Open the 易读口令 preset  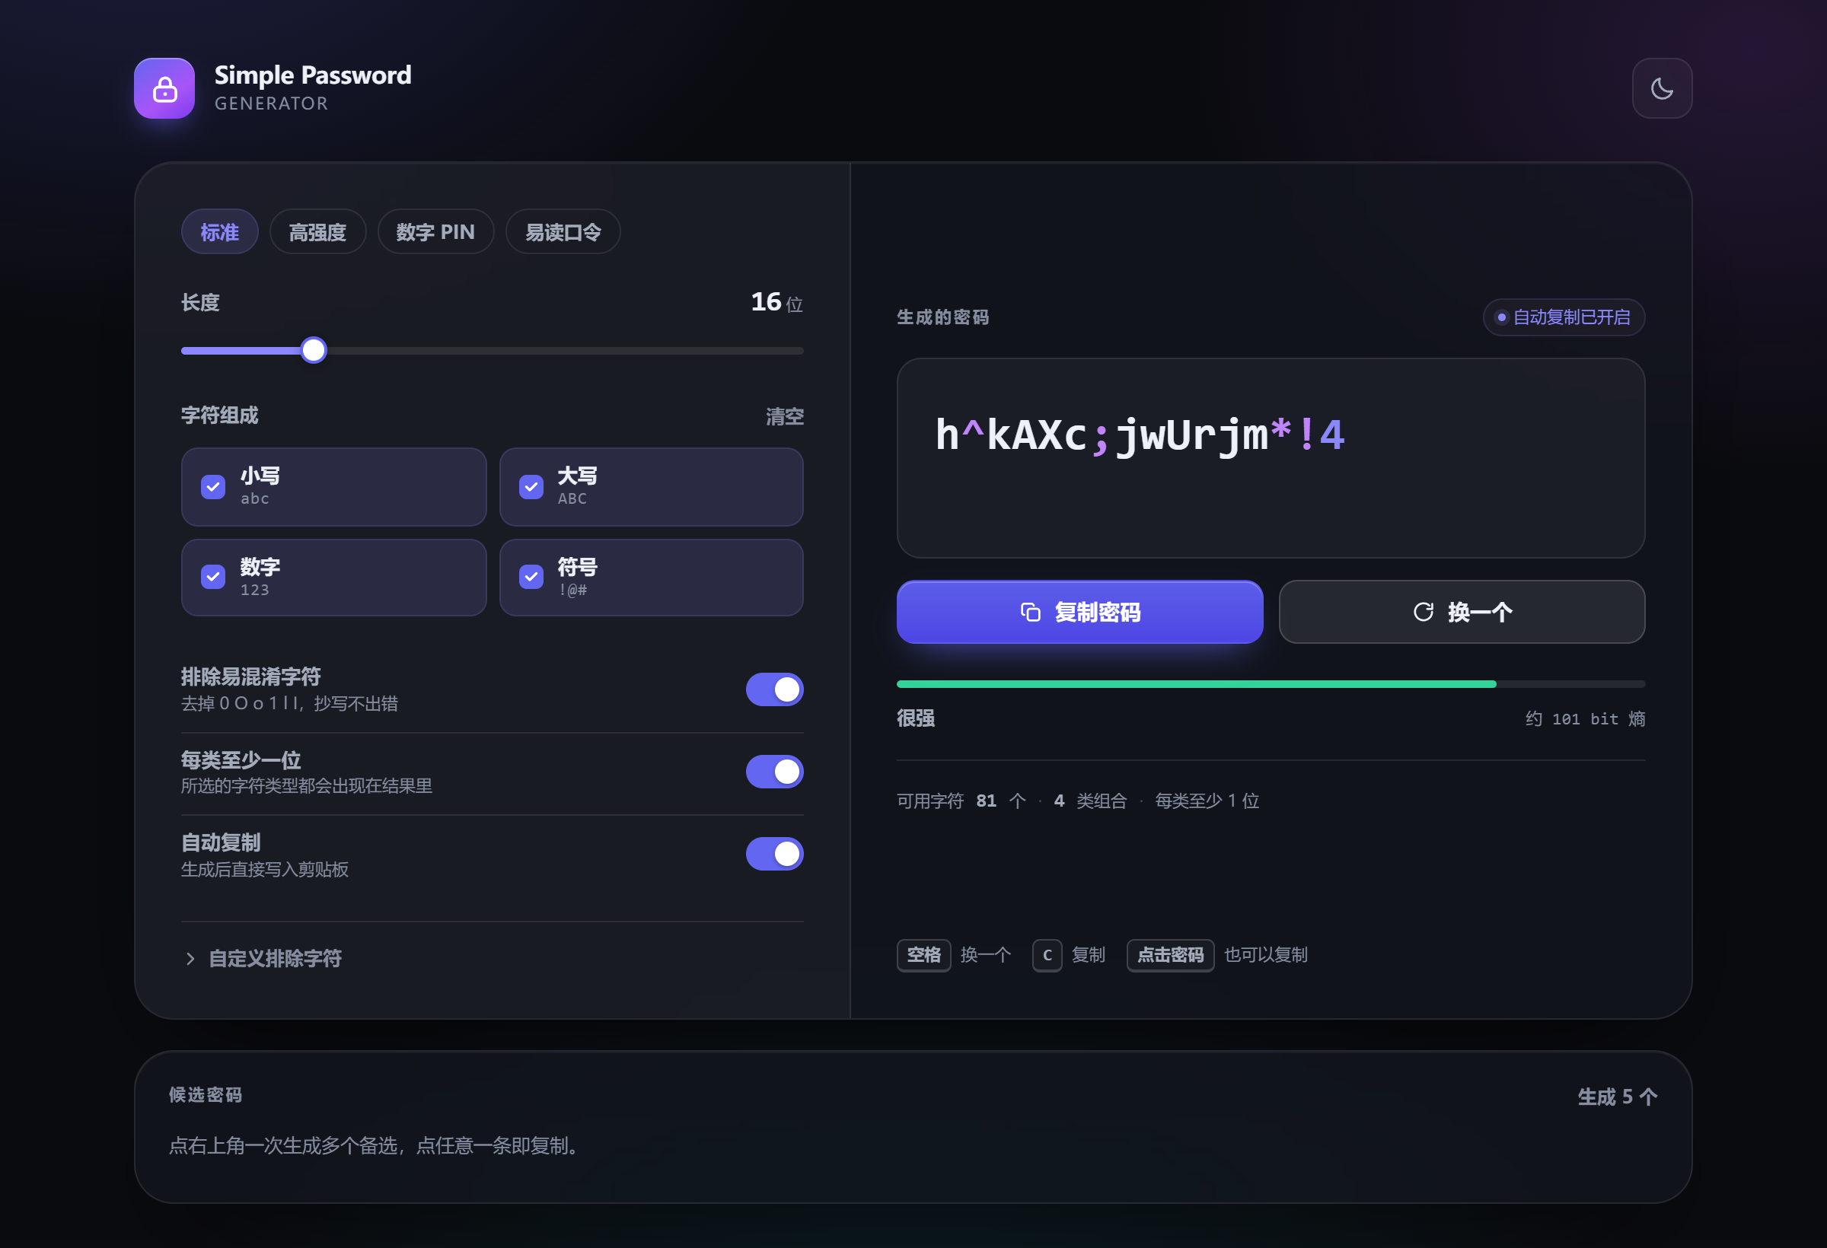tap(563, 232)
